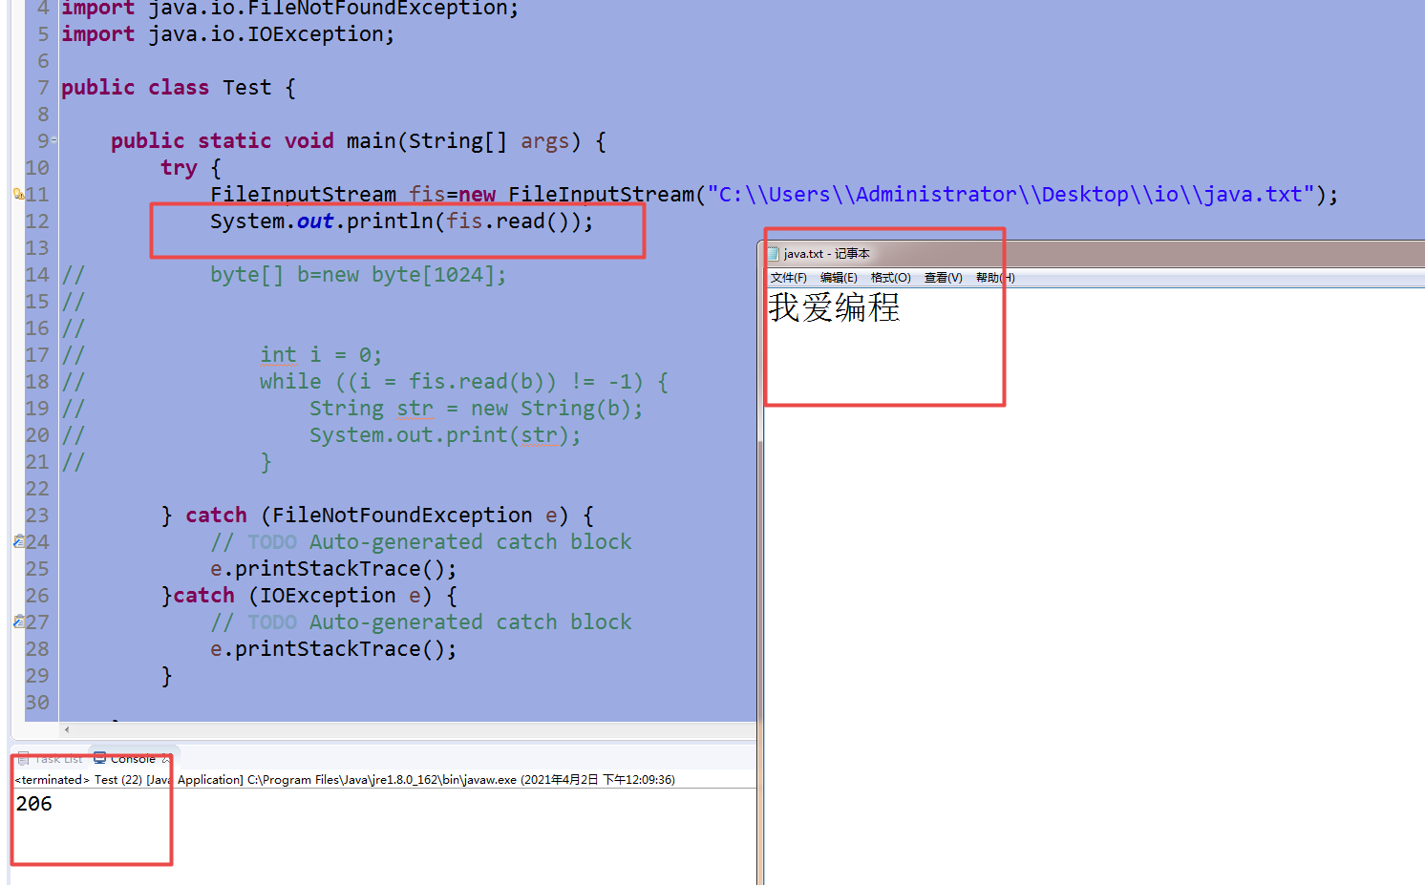Click 'e.printStackTrace();' on line 25
The image size is (1425, 885).
click(333, 569)
